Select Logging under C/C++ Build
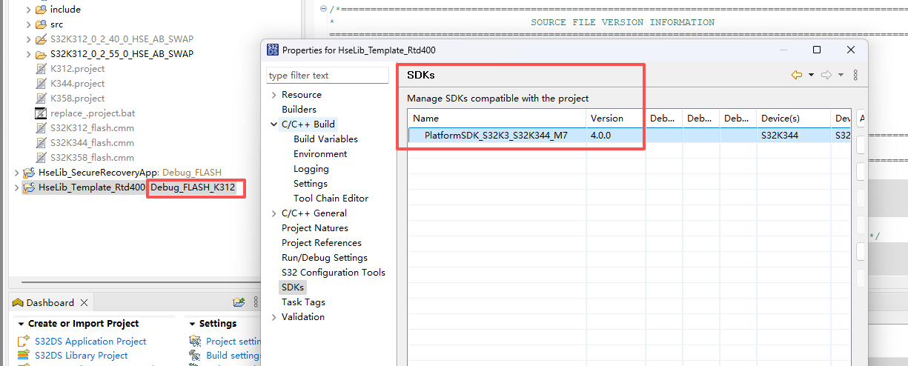This screenshot has width=908, height=366. (311, 169)
